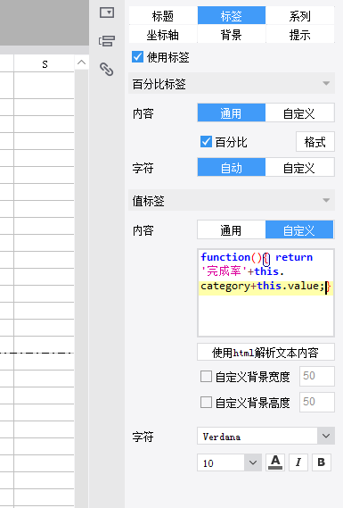
Task: Click the scroll up arrow
Action: pos(81,62)
